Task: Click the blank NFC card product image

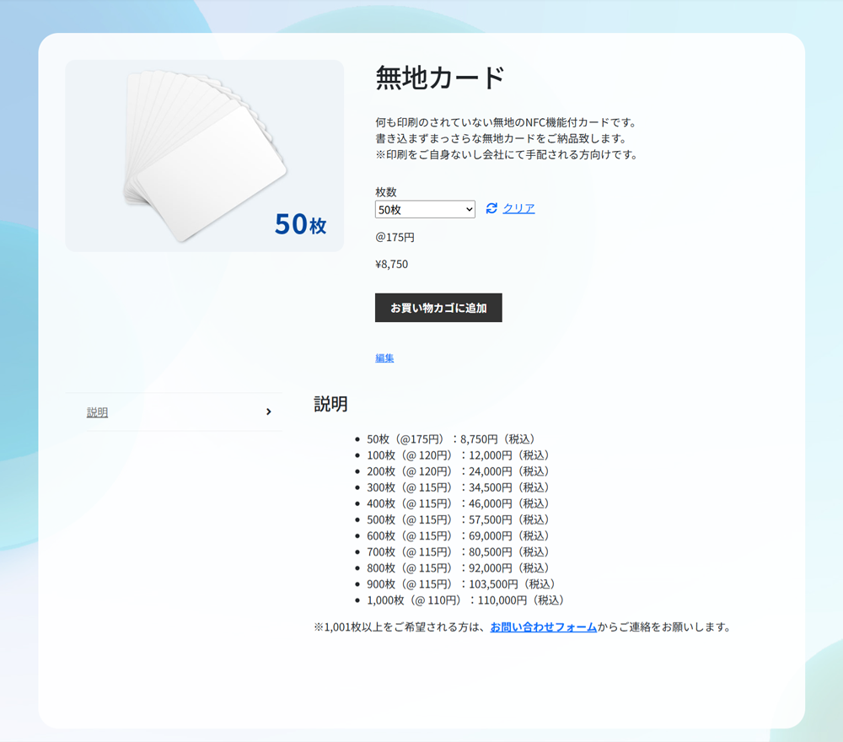Action: click(x=203, y=156)
